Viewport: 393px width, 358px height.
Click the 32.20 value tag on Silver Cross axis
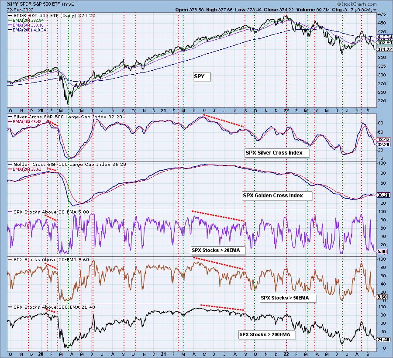point(383,145)
